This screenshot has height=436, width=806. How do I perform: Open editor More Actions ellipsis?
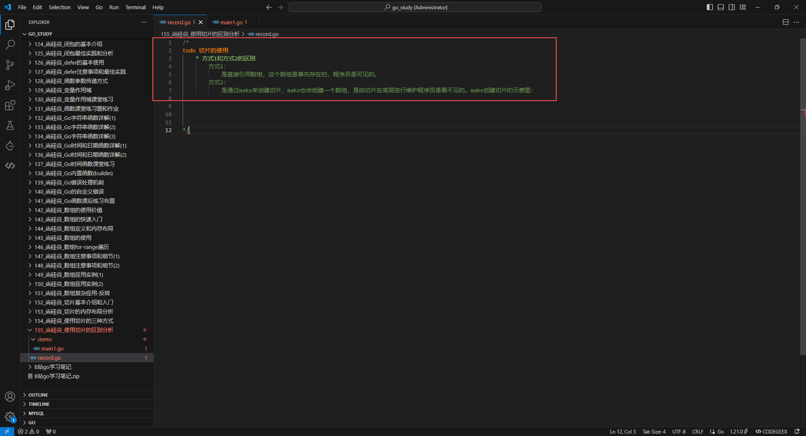796,22
